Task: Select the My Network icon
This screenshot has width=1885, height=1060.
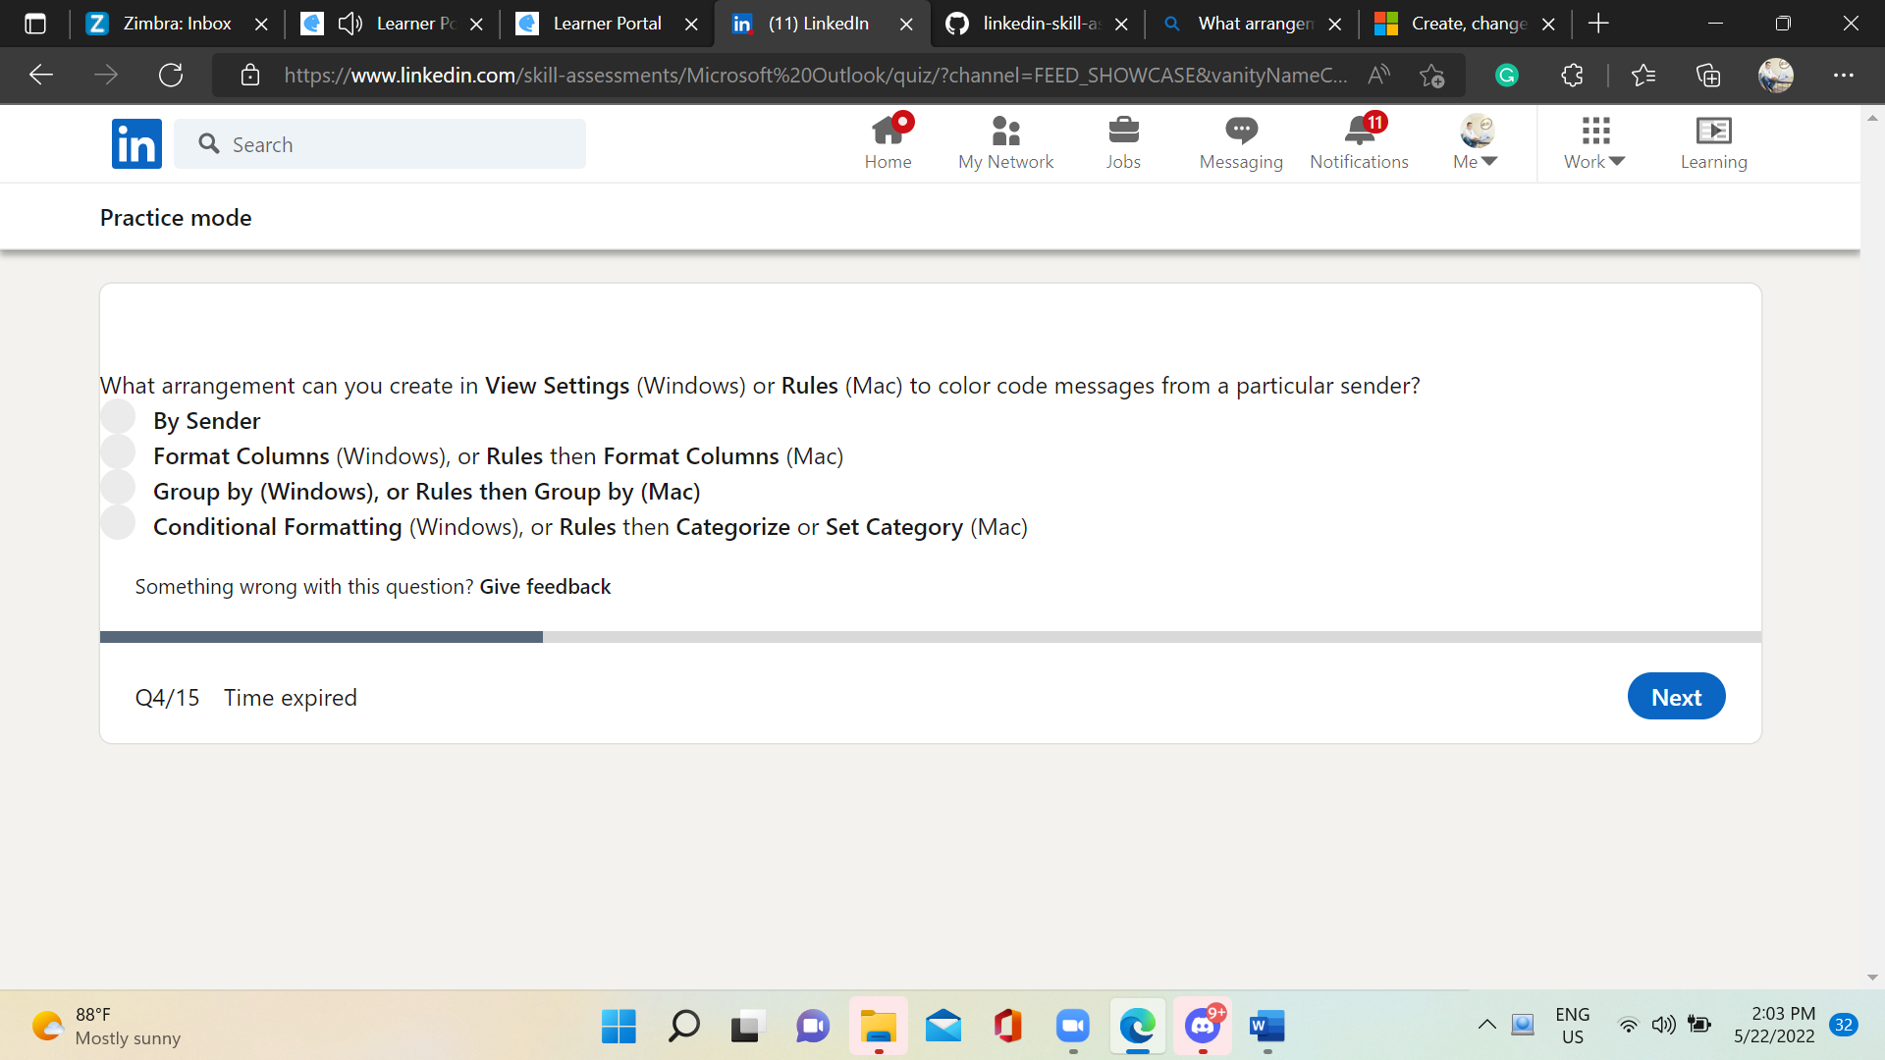Action: (x=1005, y=142)
